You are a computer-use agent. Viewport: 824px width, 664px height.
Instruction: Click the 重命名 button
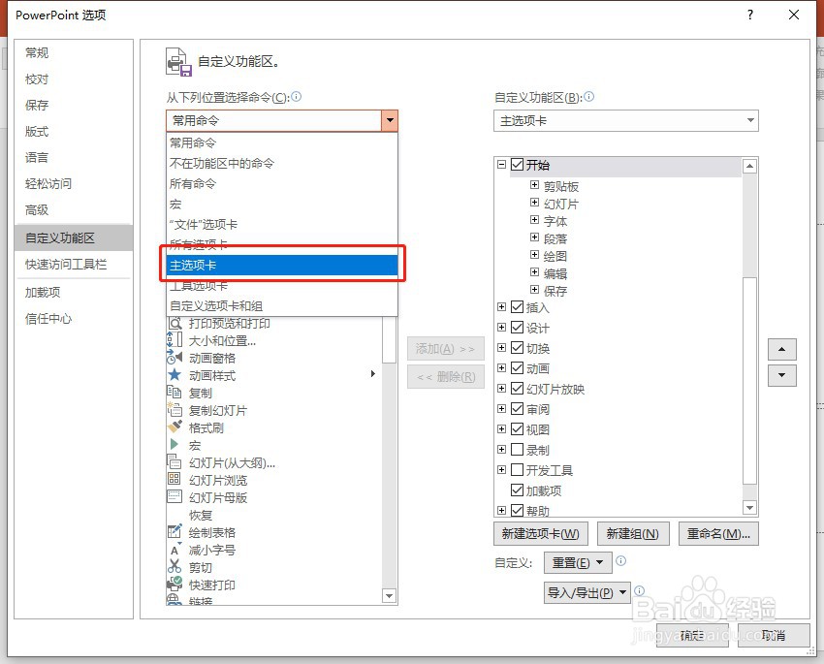click(x=718, y=534)
